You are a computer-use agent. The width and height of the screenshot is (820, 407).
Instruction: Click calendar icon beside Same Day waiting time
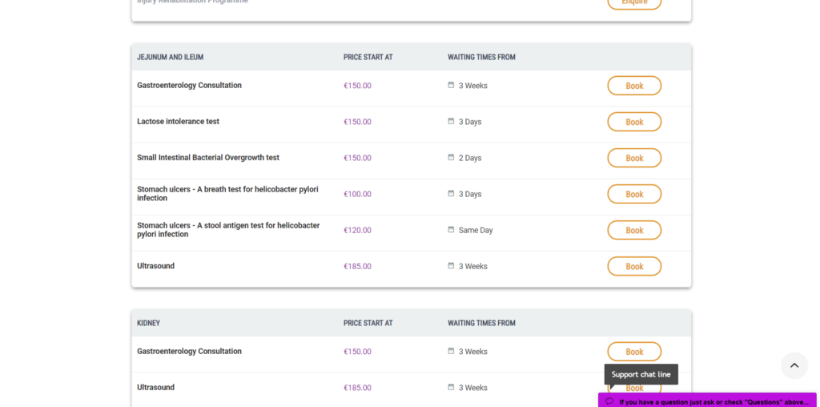click(x=451, y=229)
